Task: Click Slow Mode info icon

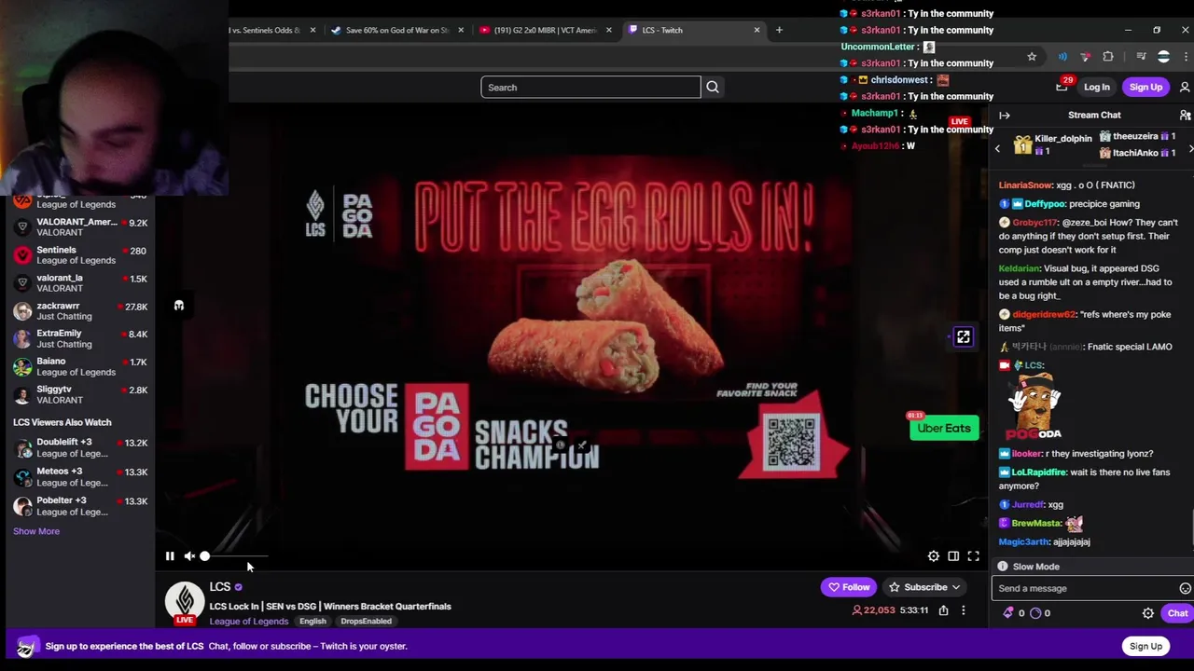Action: pos(1003,567)
